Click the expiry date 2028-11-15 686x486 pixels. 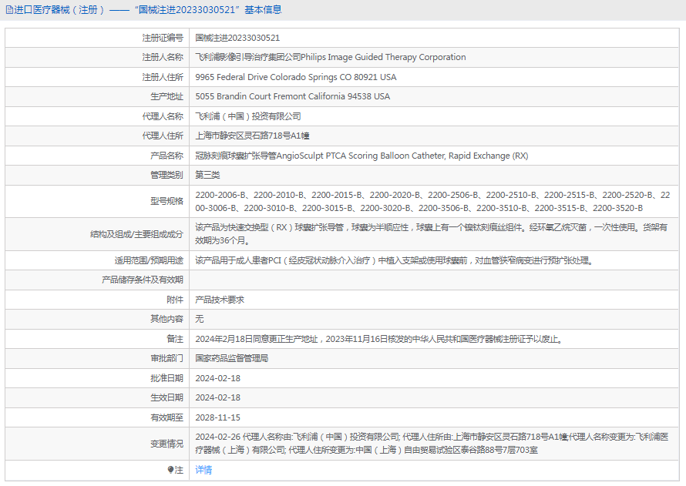pyautogui.click(x=218, y=417)
